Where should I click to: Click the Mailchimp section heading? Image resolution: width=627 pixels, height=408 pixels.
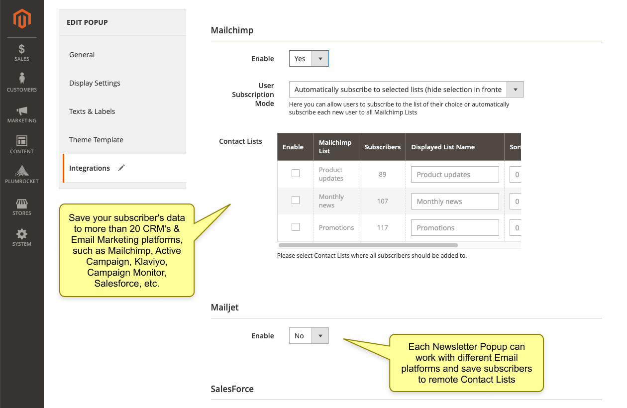click(232, 30)
